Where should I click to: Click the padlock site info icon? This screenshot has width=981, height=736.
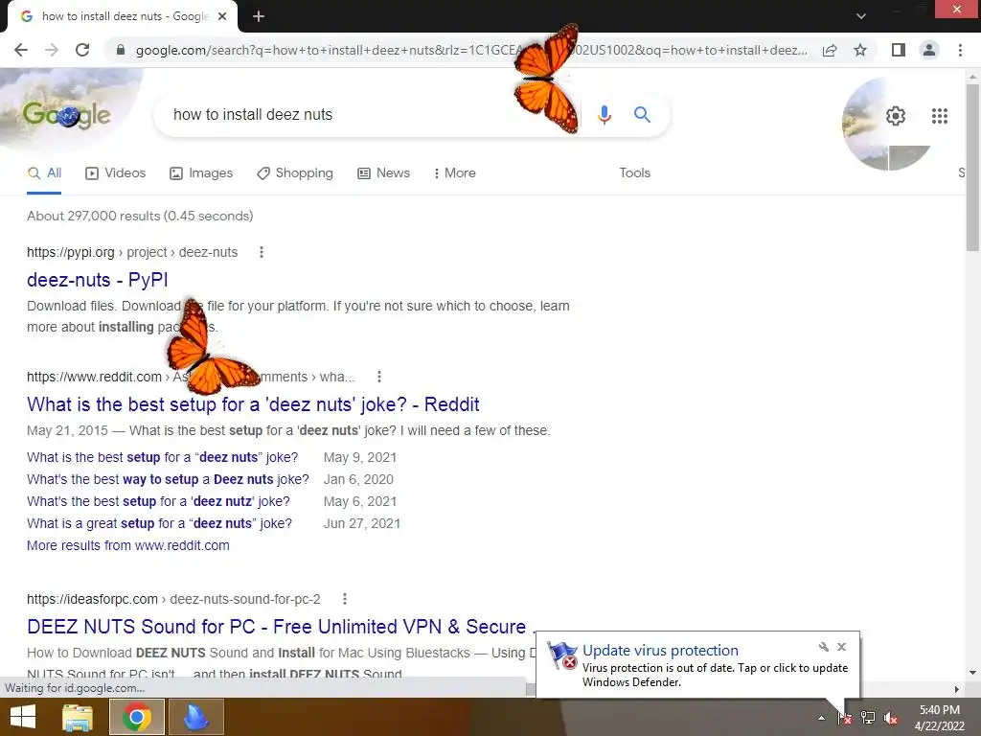click(x=121, y=50)
